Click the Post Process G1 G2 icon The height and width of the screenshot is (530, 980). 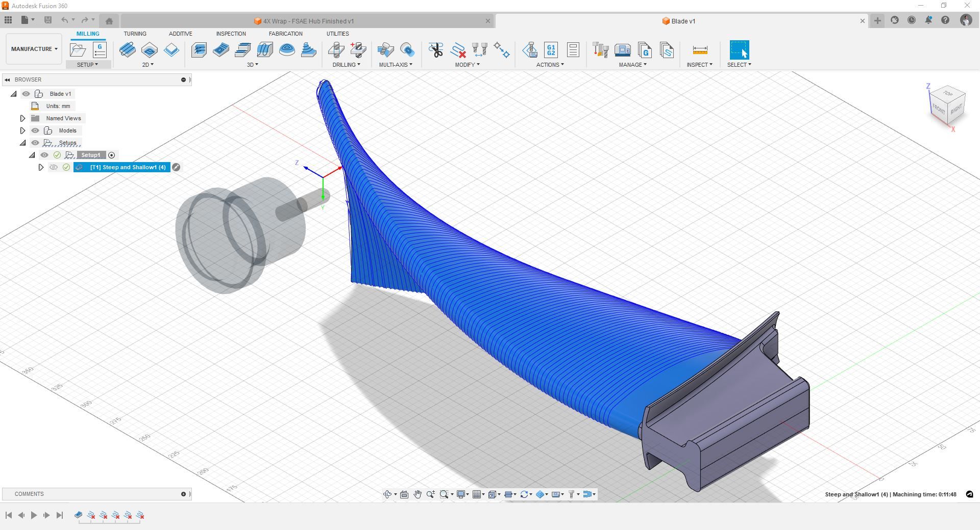click(x=551, y=50)
